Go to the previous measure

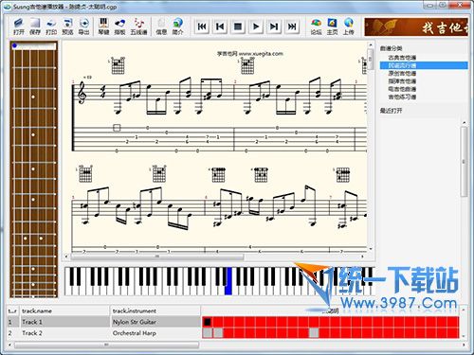220,27
